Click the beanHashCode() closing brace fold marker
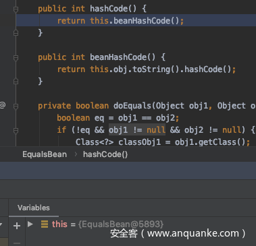 [16, 81]
